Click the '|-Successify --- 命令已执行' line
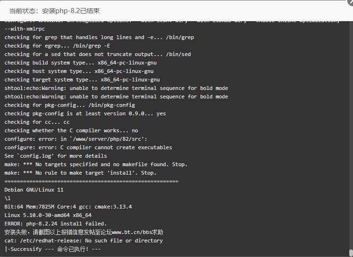This screenshot has height=257, width=353. pos(52,249)
